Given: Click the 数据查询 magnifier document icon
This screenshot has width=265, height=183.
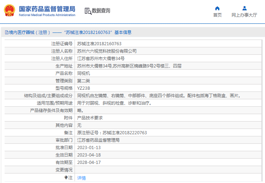Looking at the screenshot, I should tap(88, 11).
